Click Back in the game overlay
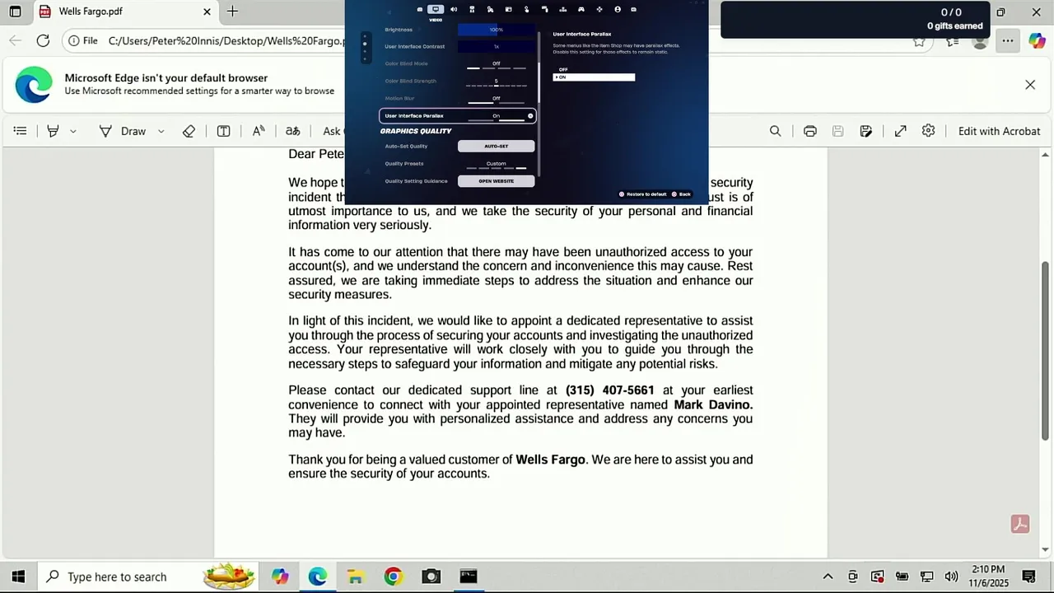The image size is (1054, 593). (681, 194)
